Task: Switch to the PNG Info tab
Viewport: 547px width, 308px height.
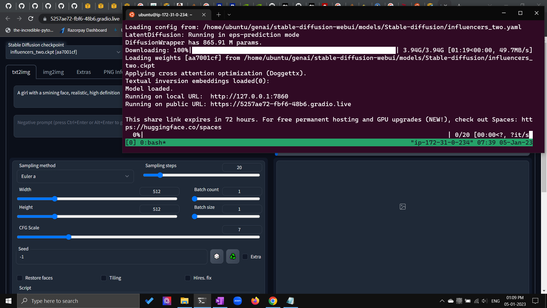Action: click(x=113, y=72)
